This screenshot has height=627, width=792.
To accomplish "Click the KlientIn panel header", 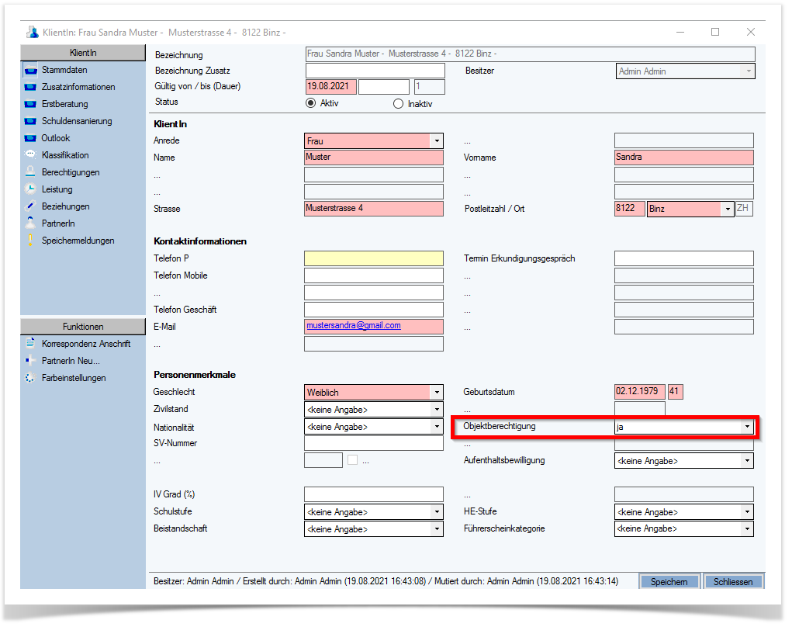I will (x=83, y=53).
